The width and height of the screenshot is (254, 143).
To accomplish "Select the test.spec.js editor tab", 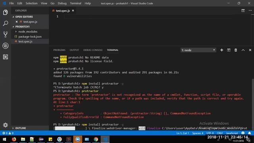I will 63,11.
